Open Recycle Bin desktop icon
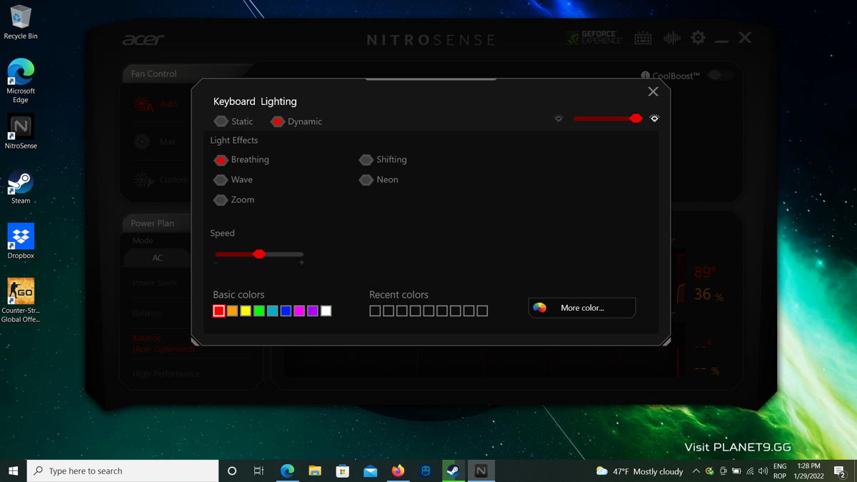 point(21,23)
